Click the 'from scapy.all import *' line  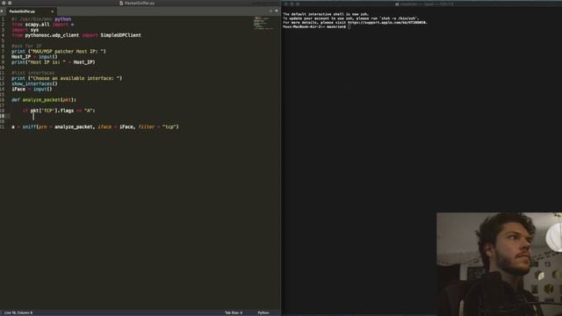coord(43,25)
